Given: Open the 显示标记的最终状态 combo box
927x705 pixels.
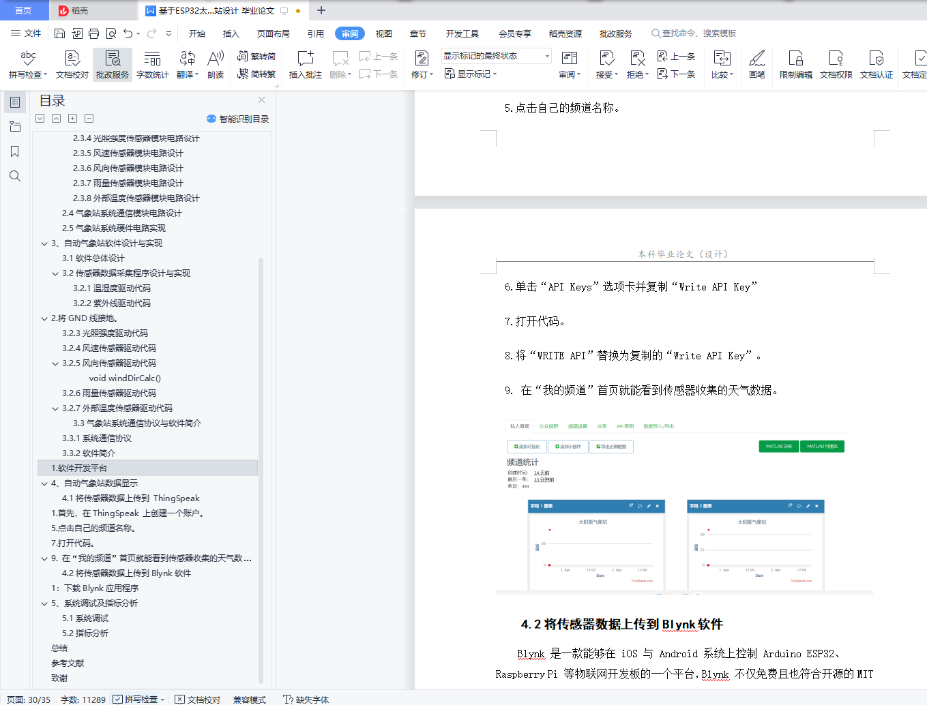Looking at the screenshot, I should [496, 56].
